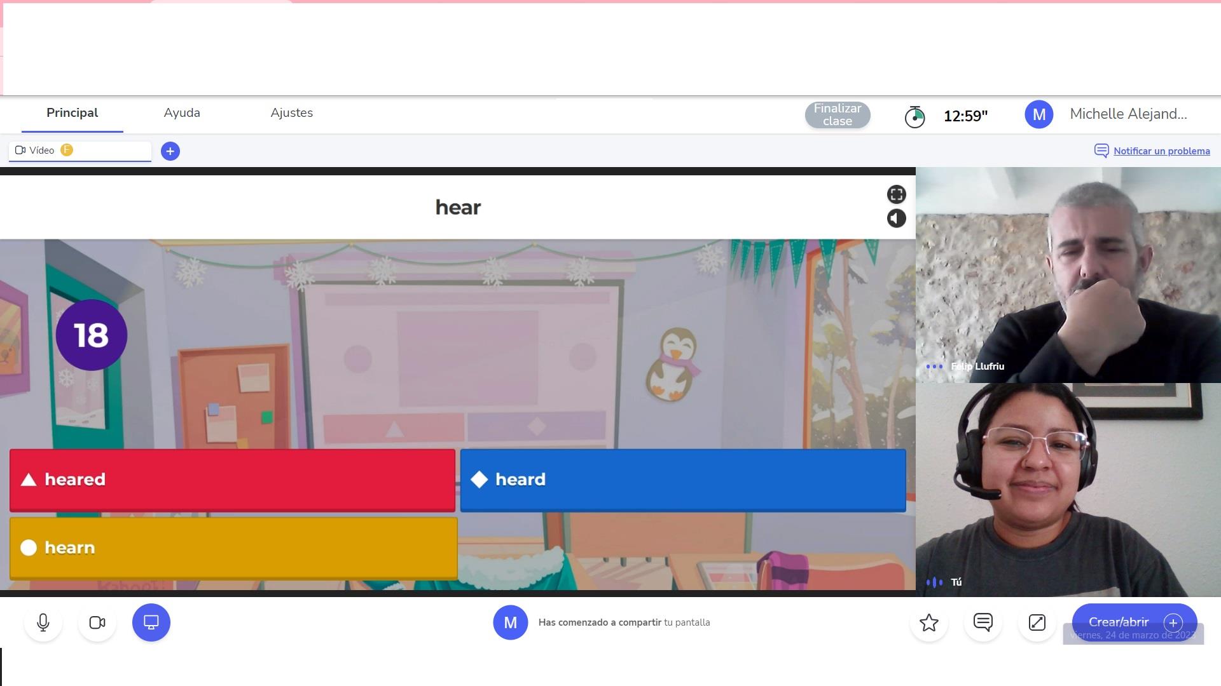Image resolution: width=1221 pixels, height=686 pixels.
Task: Choose the red answer heared
Action: click(x=232, y=480)
